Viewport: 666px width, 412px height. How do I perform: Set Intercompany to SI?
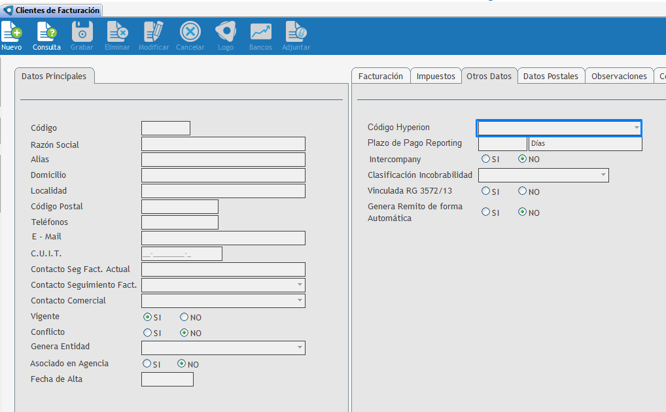coord(485,159)
